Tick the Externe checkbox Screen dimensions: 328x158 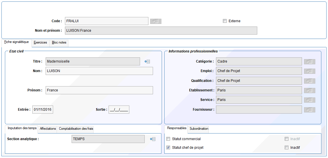225,21
